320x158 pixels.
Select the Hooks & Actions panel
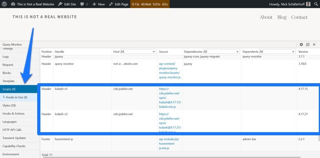pos(18,113)
